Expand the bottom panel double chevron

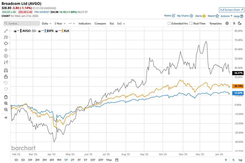click(226, 160)
